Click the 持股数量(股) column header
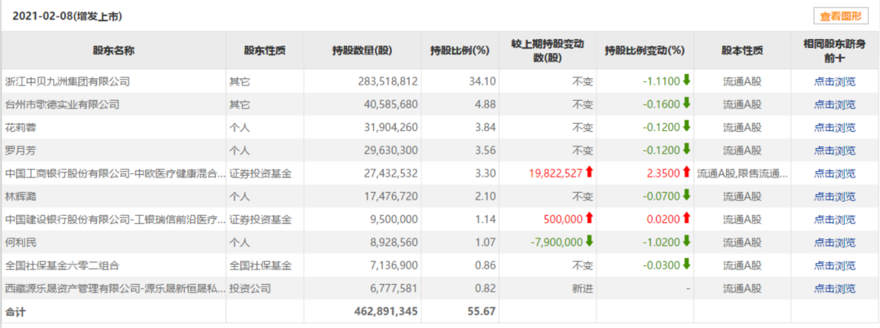 coord(362,50)
